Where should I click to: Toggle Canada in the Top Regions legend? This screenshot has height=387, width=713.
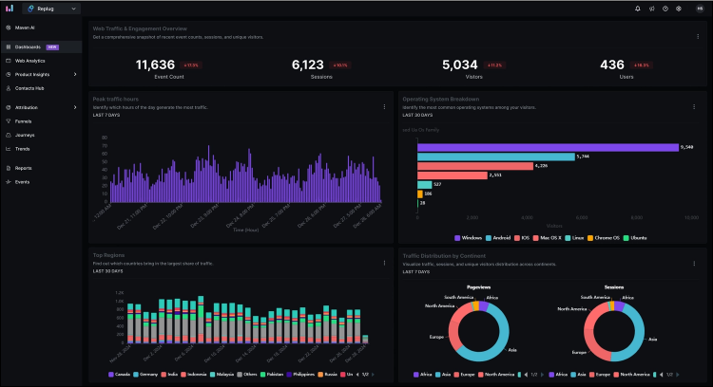119,375
